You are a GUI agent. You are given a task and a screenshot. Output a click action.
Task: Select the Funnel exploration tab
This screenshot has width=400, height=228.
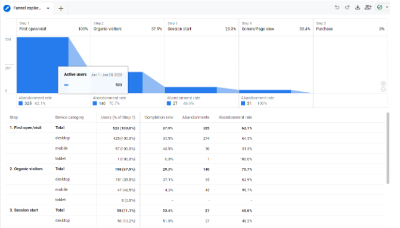coord(27,8)
